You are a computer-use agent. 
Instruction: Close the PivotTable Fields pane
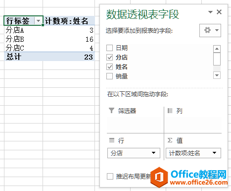pyautogui.click(x=219, y=12)
